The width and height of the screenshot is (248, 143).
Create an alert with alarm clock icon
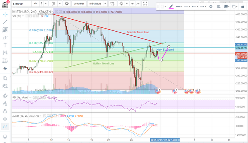(x=112, y=3)
